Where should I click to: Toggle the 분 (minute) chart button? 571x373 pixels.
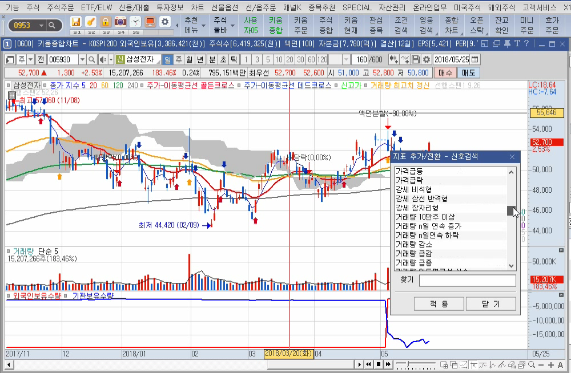212,59
